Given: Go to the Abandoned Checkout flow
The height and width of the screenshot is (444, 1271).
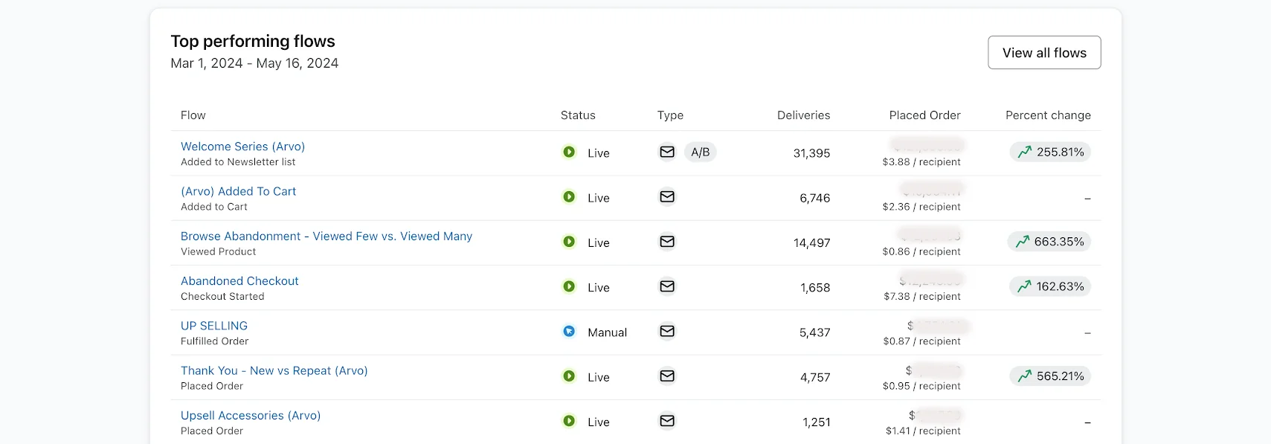Looking at the screenshot, I should coord(239,280).
